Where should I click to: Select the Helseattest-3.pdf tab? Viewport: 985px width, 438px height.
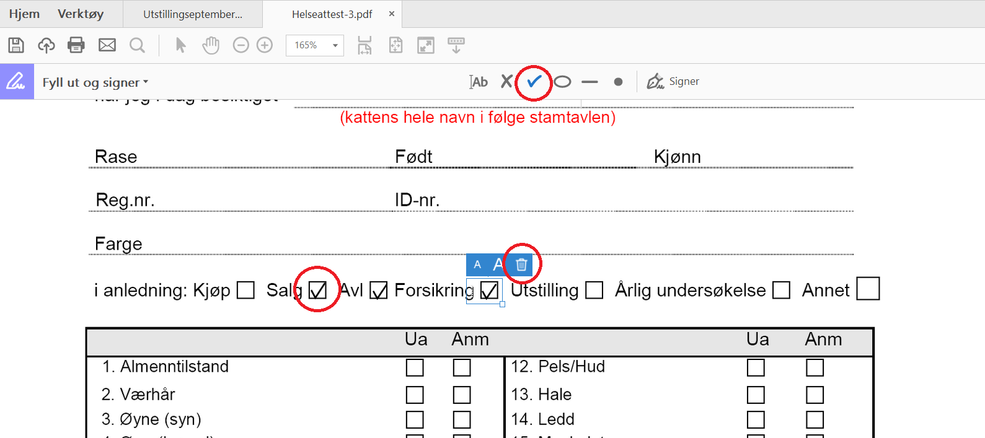click(332, 14)
